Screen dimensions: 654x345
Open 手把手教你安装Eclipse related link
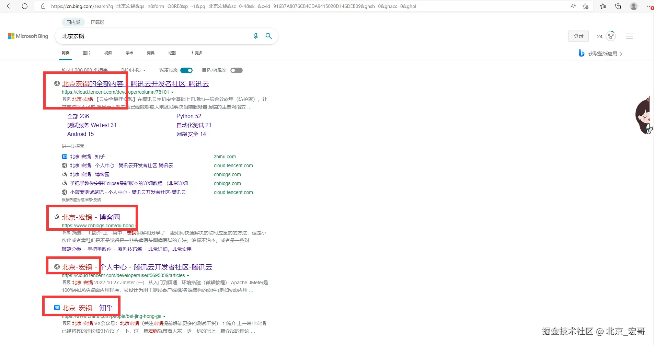131,183
